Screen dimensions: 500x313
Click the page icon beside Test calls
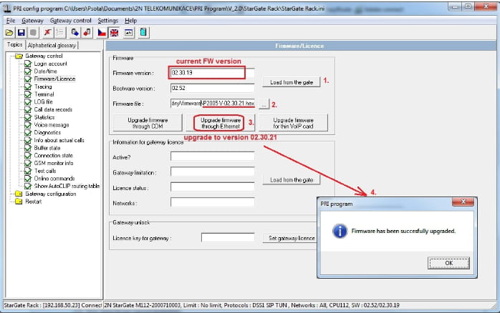coord(28,171)
